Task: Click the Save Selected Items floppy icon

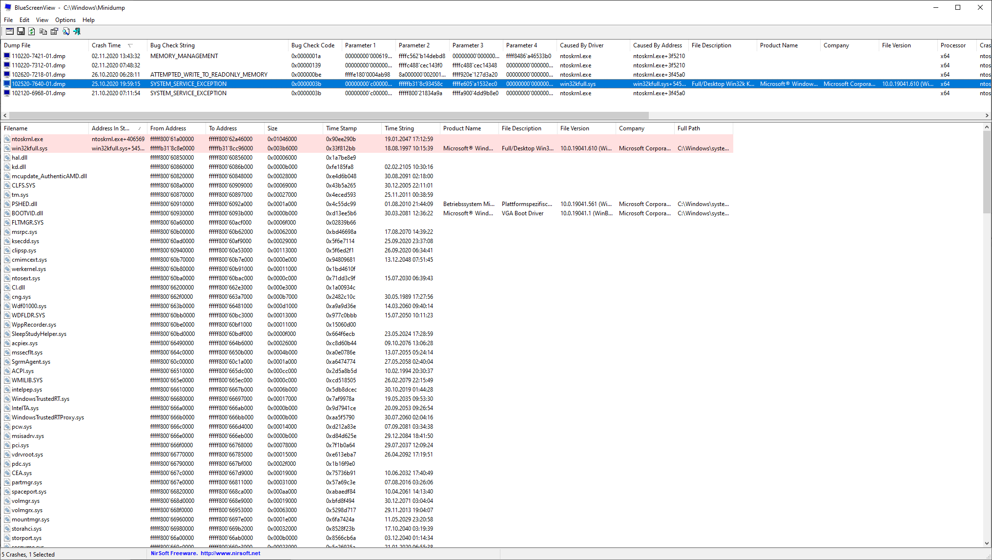Action: point(21,31)
